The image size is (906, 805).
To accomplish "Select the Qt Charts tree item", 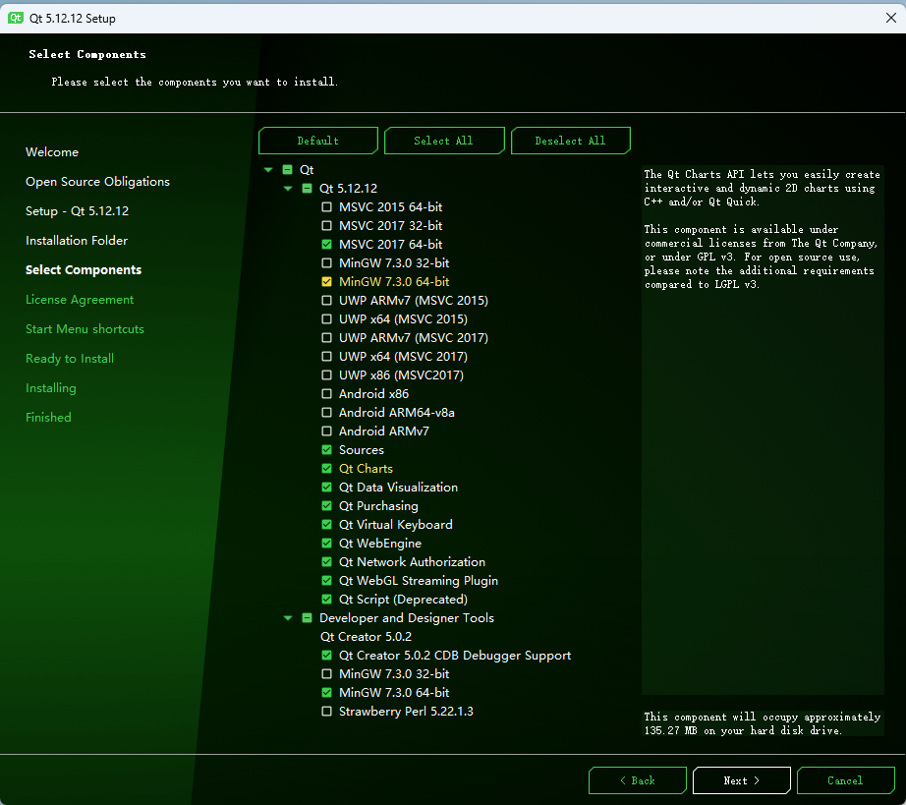I will coord(366,469).
